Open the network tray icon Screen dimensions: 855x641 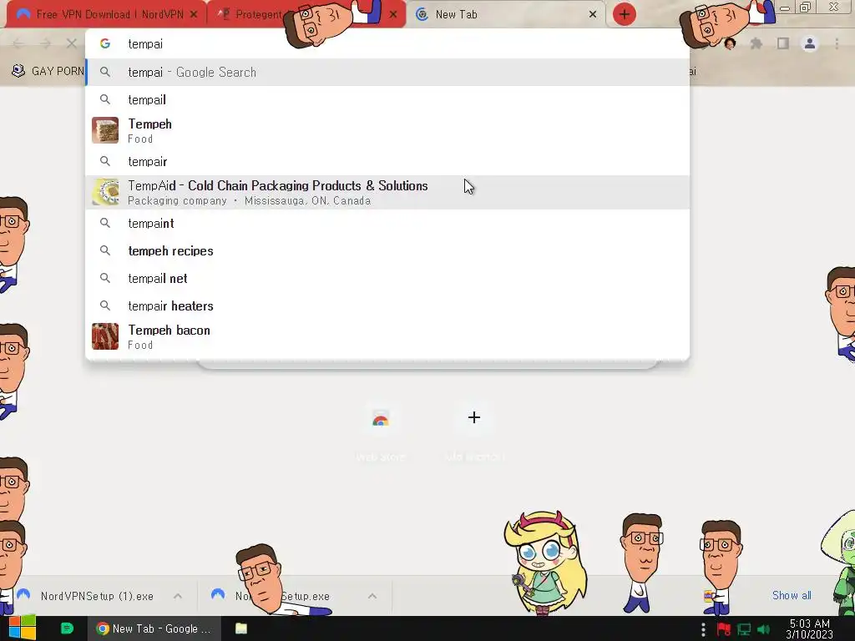point(744,629)
